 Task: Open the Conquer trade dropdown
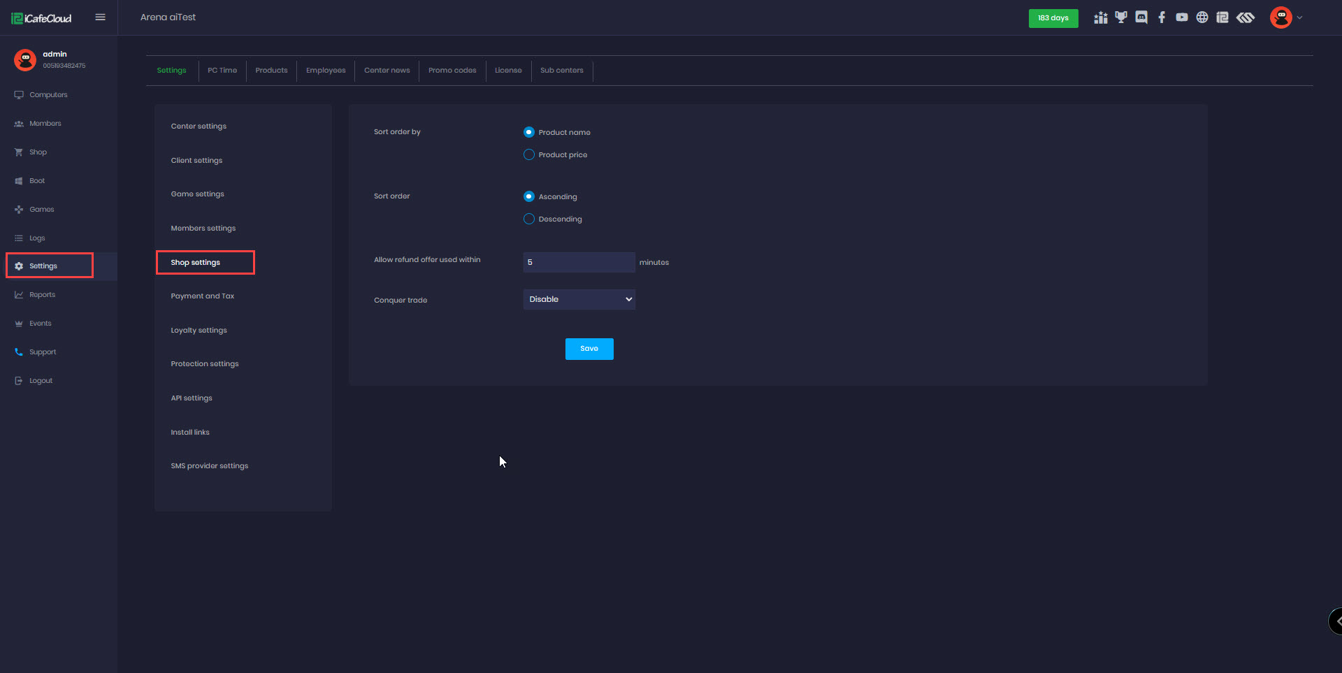point(579,299)
